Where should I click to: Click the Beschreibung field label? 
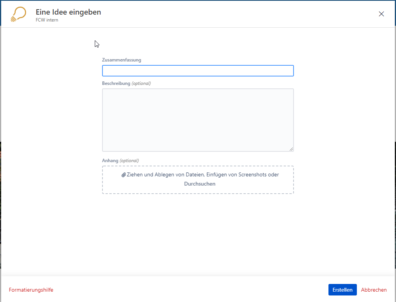tap(116, 83)
